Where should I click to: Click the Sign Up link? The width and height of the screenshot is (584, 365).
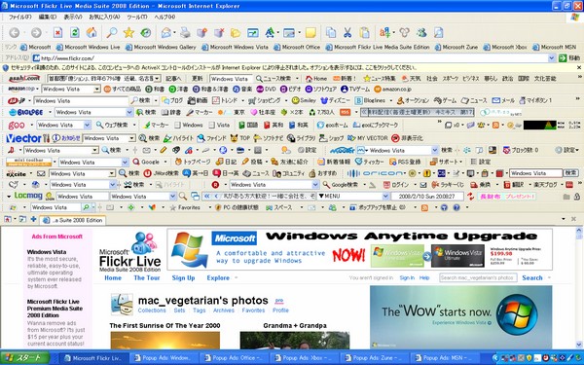[x=183, y=277]
